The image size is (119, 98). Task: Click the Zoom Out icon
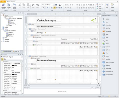click(97, 4)
